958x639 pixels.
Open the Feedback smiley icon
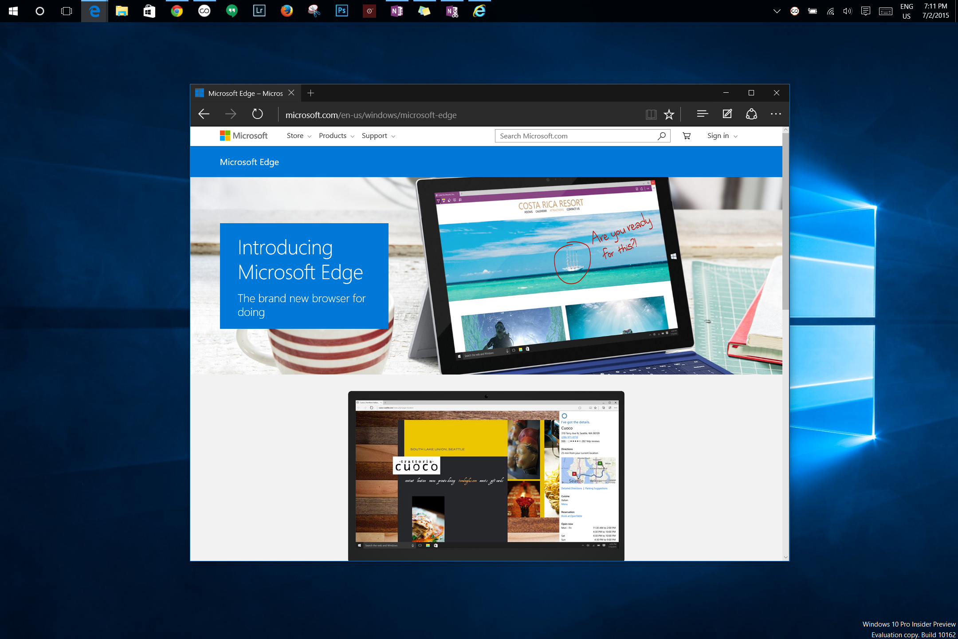751,114
